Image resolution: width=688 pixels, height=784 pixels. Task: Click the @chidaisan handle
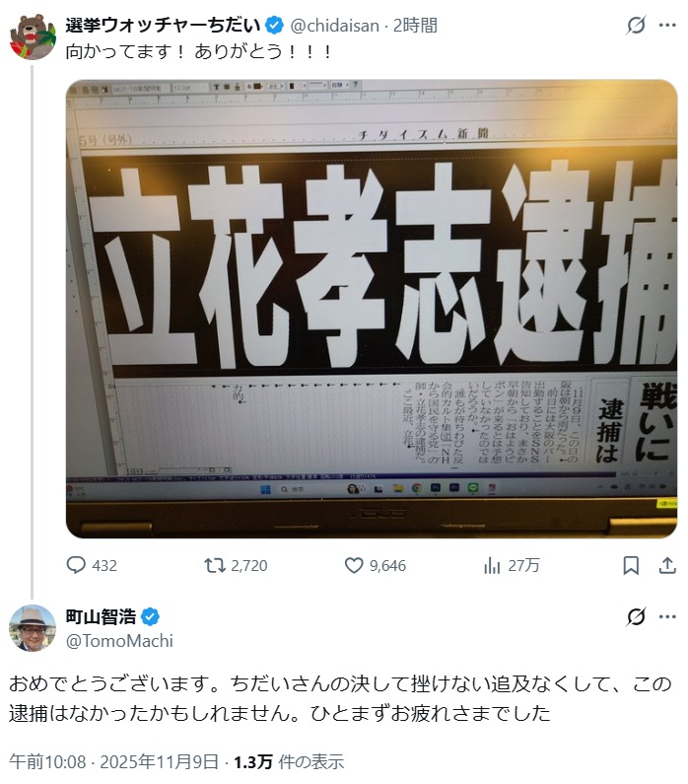pyautogui.click(x=335, y=26)
